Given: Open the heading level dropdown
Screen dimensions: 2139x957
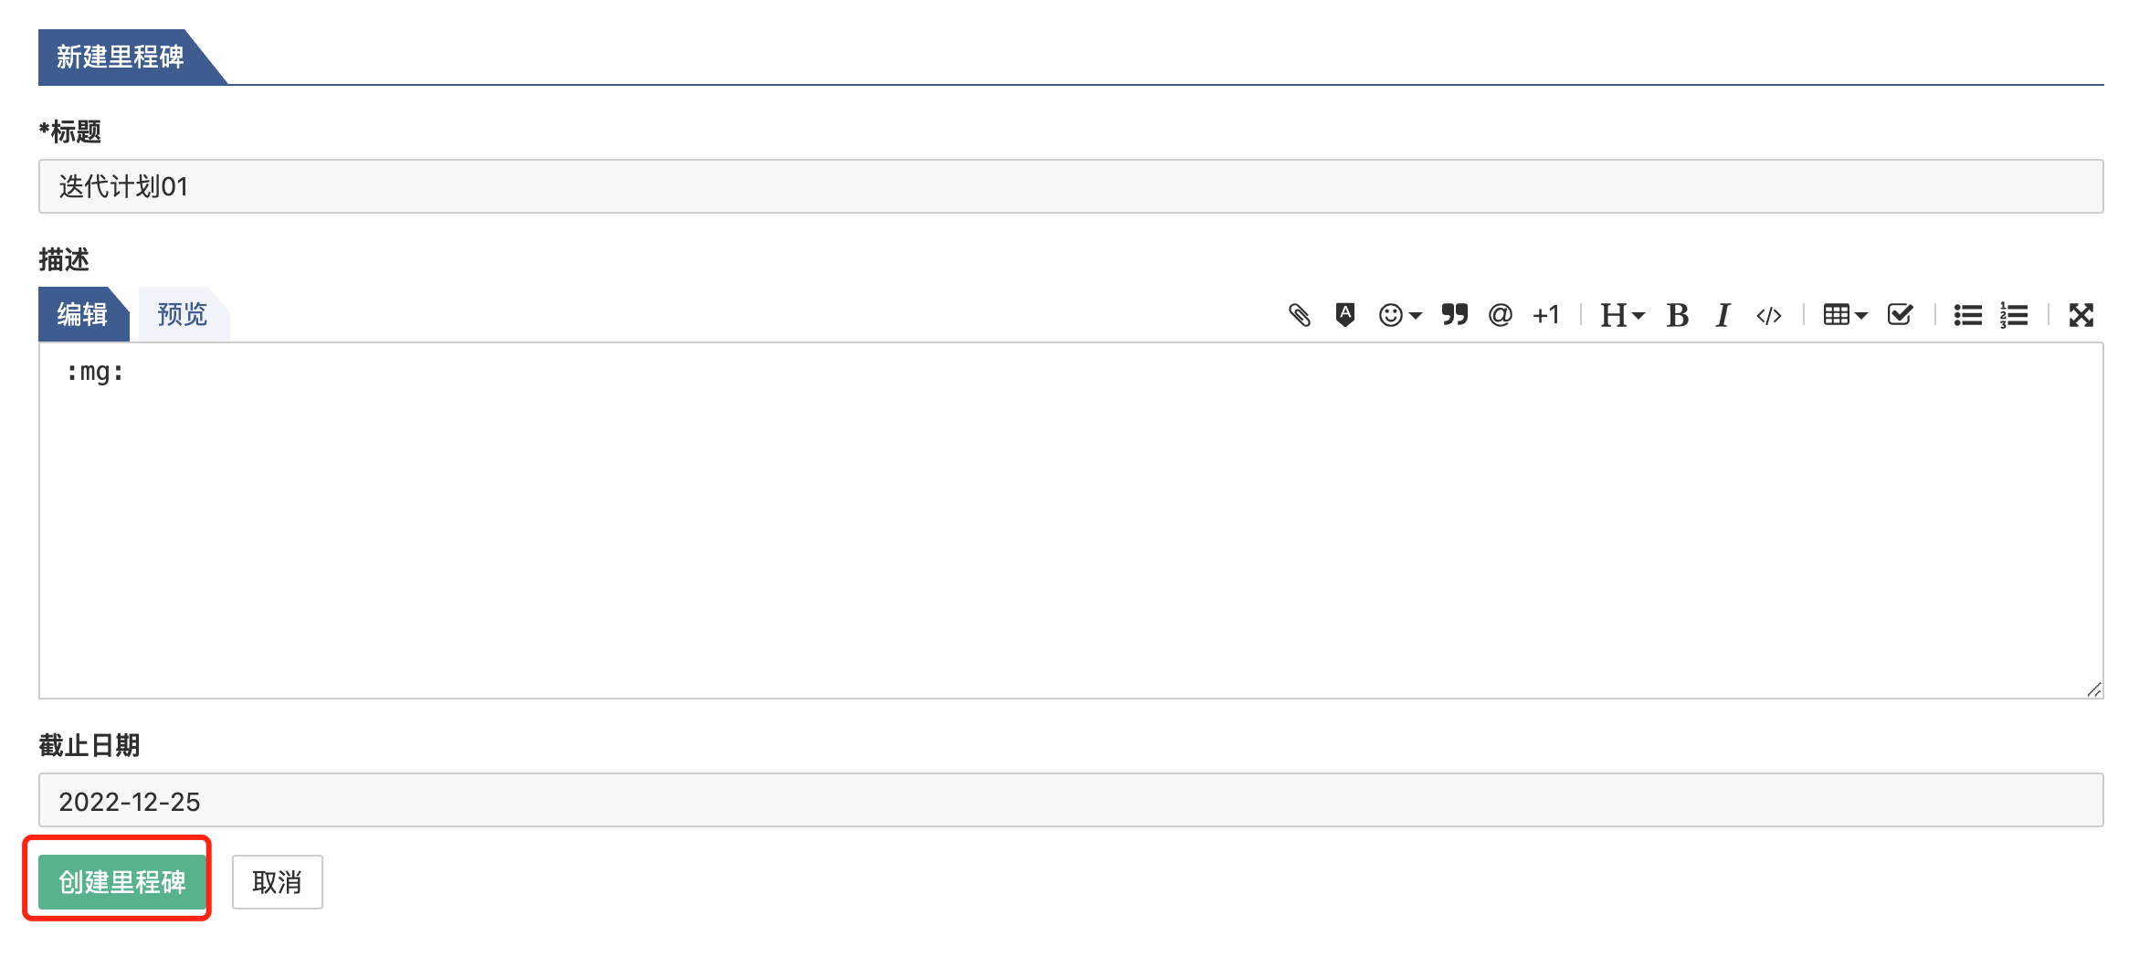Looking at the screenshot, I should coord(1621,315).
